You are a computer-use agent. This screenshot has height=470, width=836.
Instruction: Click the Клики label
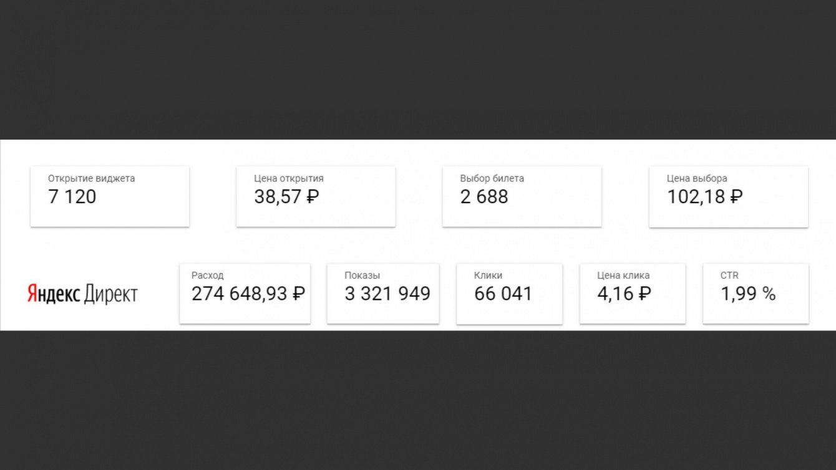(488, 276)
